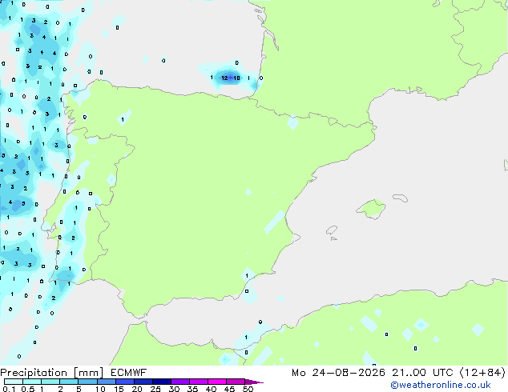508x392 pixels.
Task: Click the legend tick label 50
Action: (248, 389)
